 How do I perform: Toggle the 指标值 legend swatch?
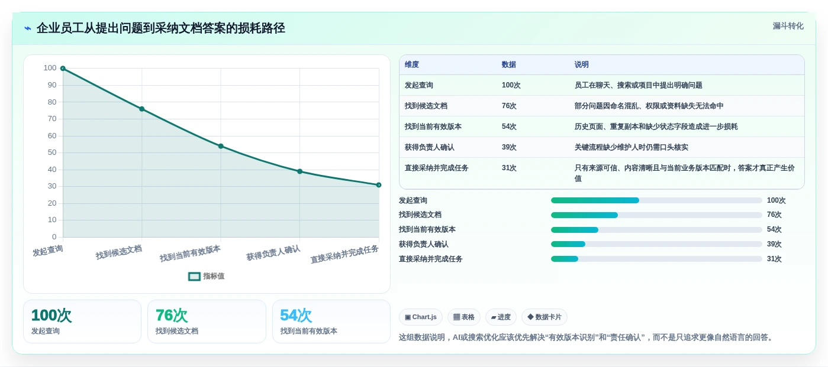pos(194,276)
